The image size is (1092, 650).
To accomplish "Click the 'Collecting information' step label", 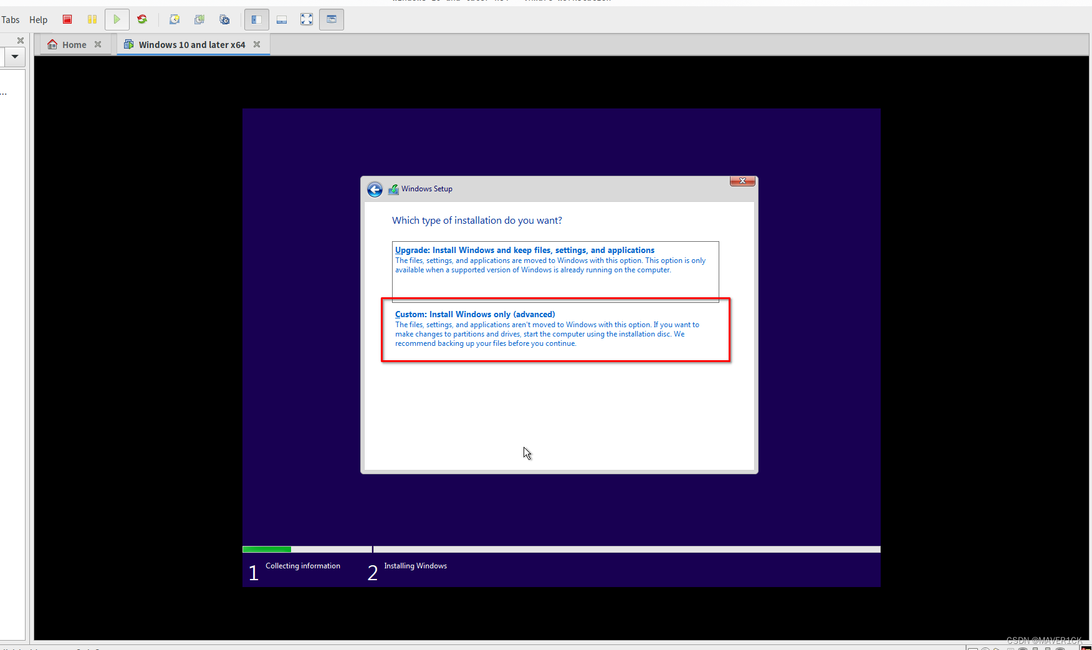I will pos(303,566).
